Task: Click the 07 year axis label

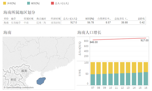Action: point(93,88)
